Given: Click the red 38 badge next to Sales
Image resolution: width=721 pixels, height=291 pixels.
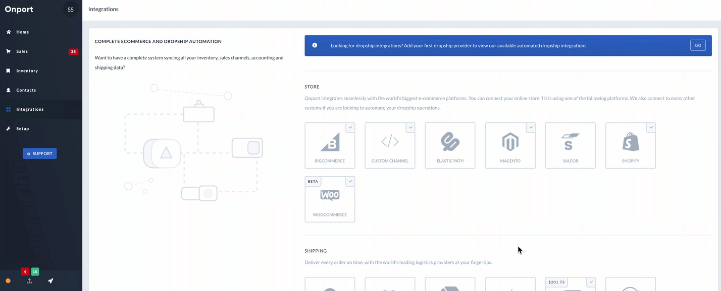Looking at the screenshot, I should click(x=73, y=51).
